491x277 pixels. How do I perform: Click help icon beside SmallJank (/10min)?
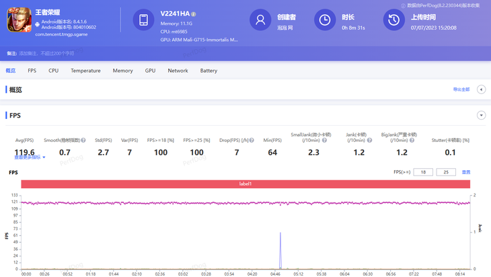tap(324, 141)
